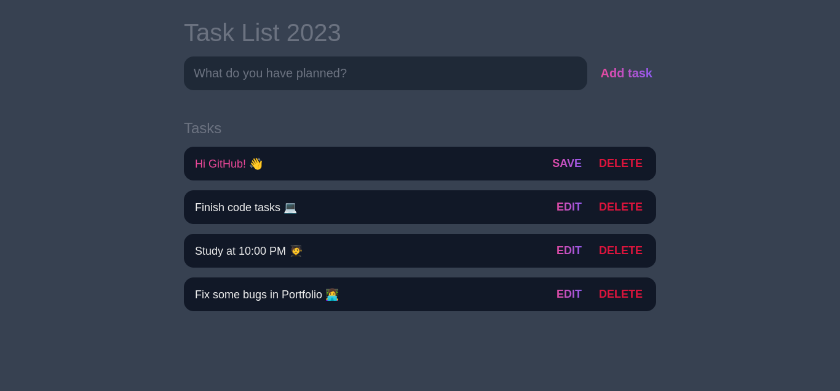Viewport: 840px width, 391px height.
Task: Click the owl emoji in Study task
Action: click(296, 250)
